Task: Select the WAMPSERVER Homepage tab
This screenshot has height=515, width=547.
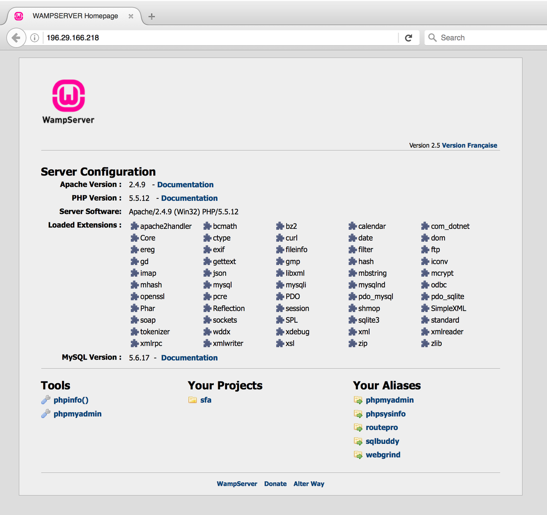Action: 75,16
